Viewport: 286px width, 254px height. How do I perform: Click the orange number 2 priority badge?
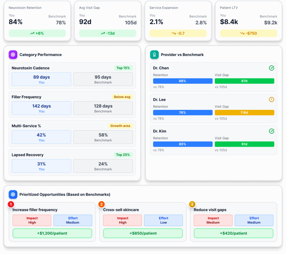[x=101, y=204]
